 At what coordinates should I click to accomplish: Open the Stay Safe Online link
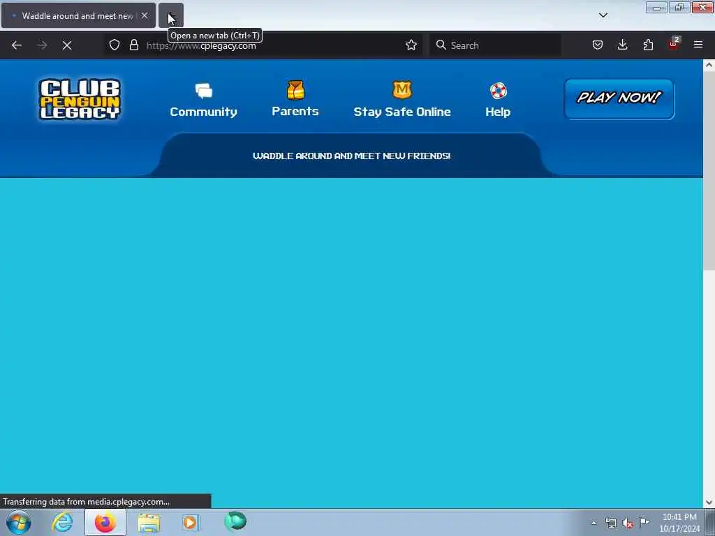click(402, 112)
